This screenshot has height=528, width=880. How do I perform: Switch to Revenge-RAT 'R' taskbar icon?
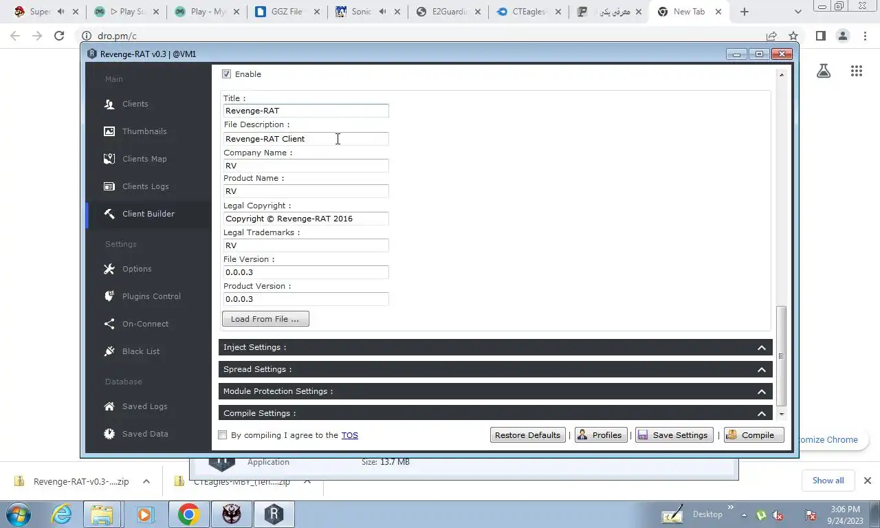274,514
